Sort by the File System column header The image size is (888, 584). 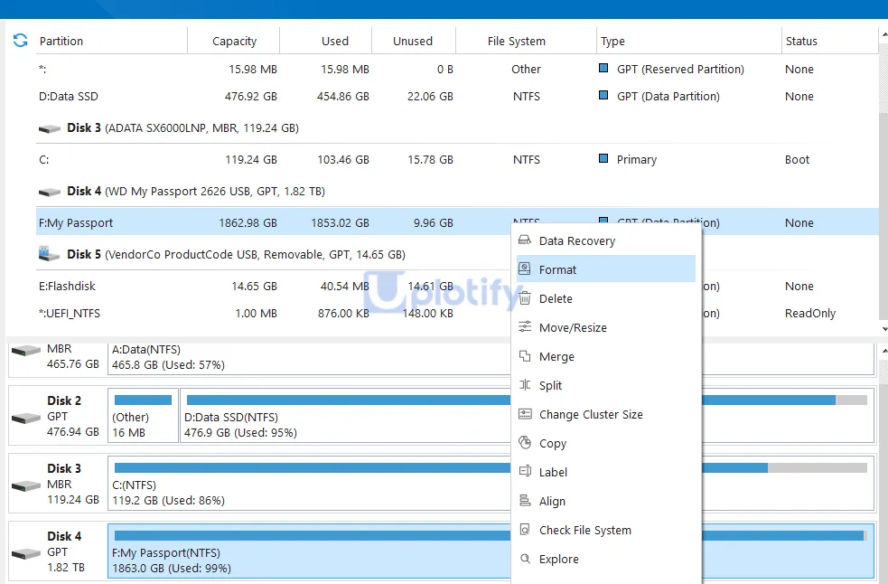526,41
